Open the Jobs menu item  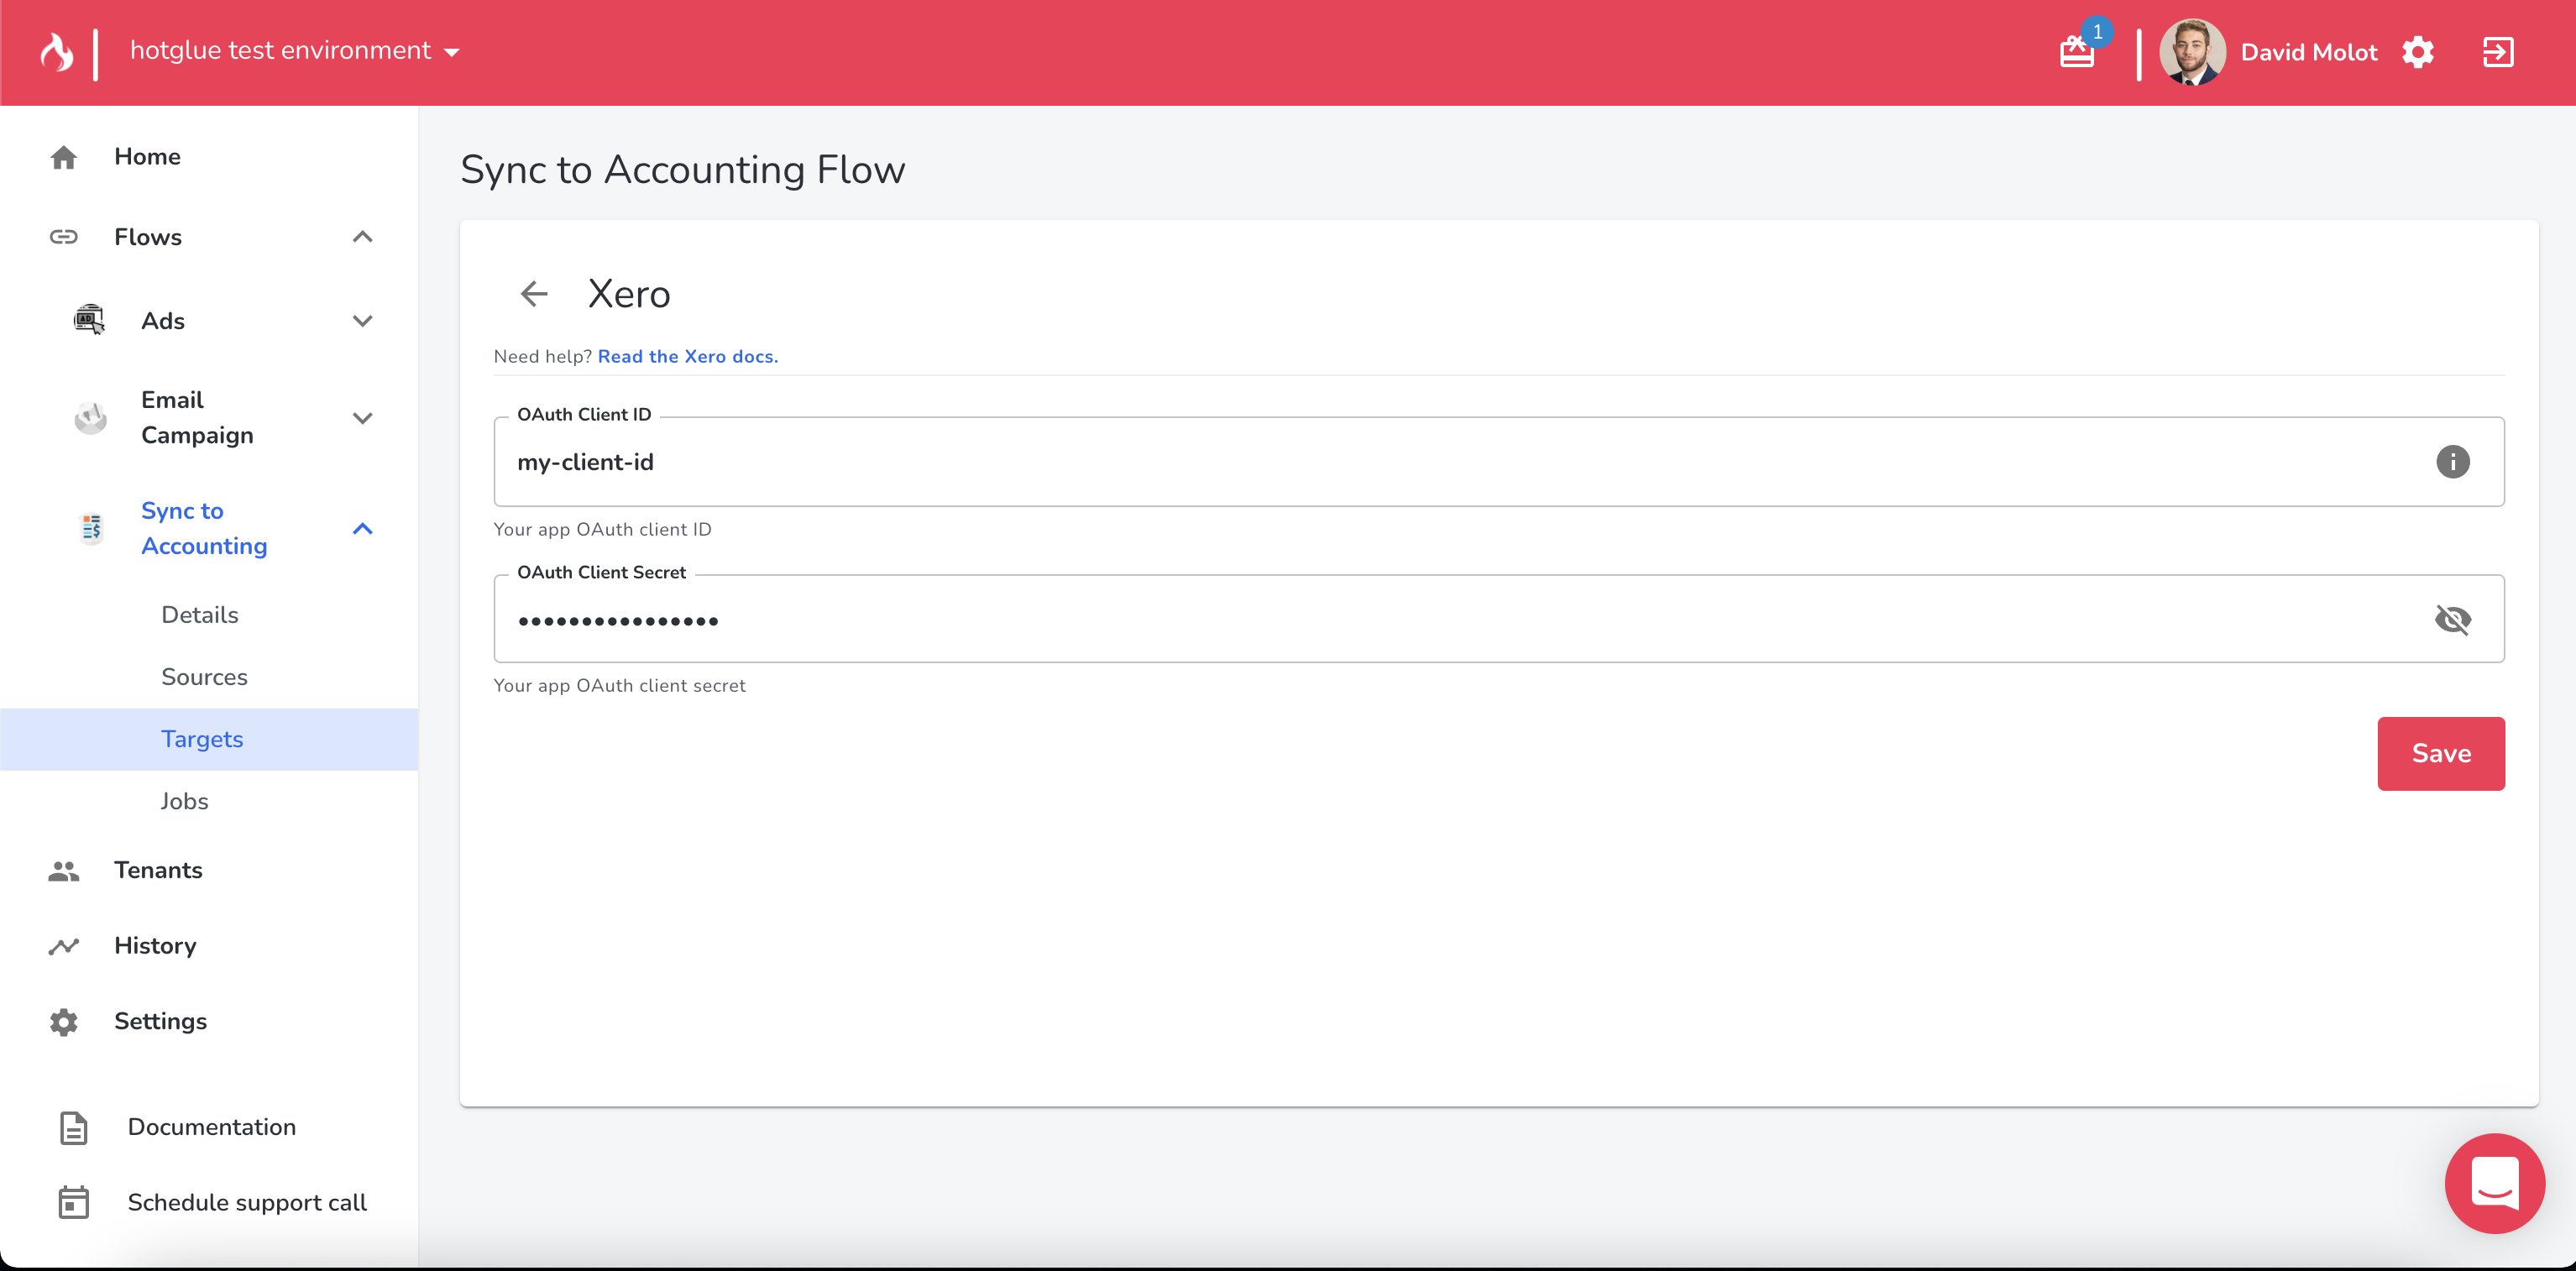pos(184,801)
